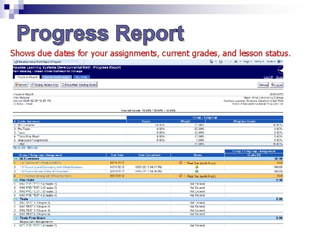309x232 pixels.
Task: Switch to the Progress Report tab
Action: (27, 77)
